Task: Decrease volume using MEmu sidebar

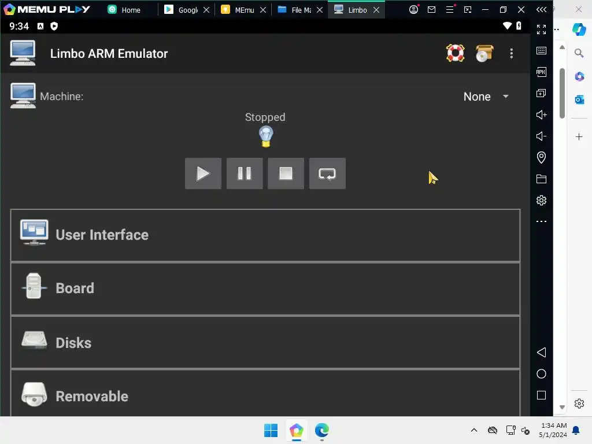Action: click(541, 136)
